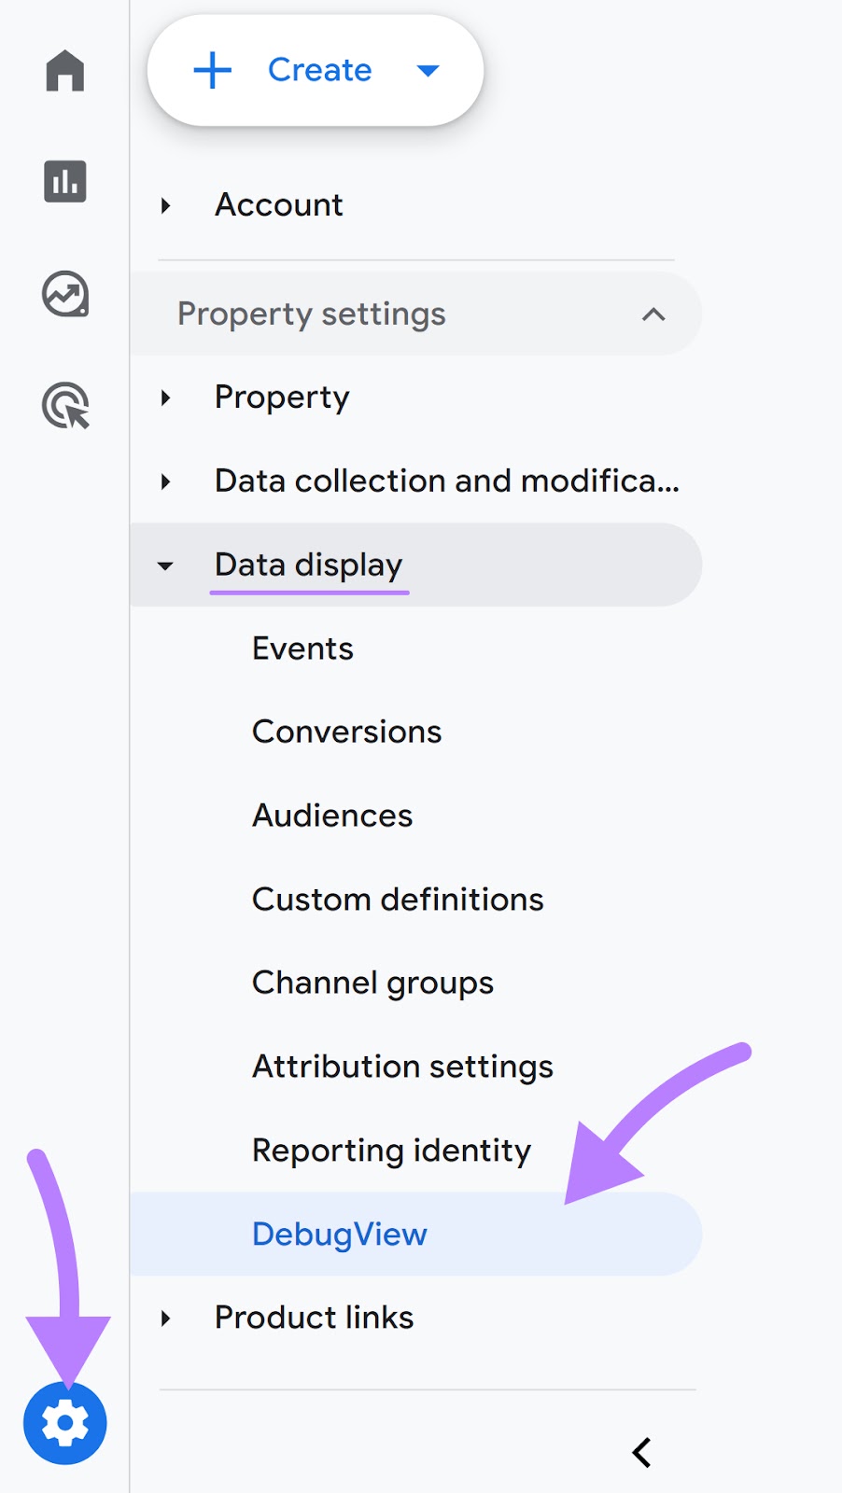
Task: Select the Home icon in the left rail
Action: 64,71
